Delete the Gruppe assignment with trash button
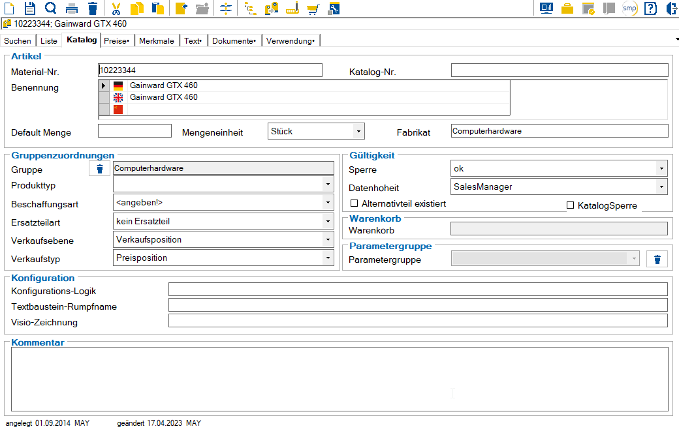 pyautogui.click(x=100, y=169)
